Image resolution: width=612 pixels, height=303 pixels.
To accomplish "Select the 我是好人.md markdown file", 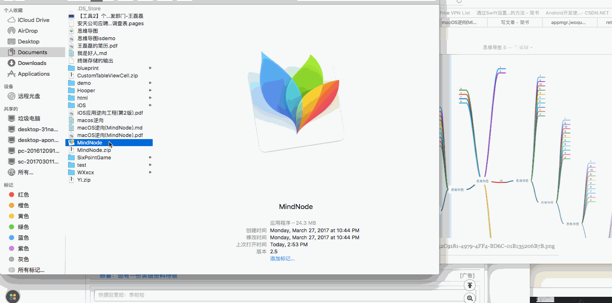I will click(x=92, y=53).
